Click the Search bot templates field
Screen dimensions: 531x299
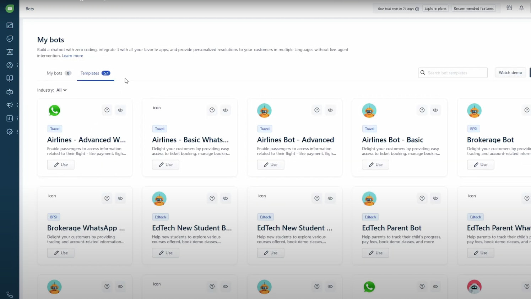(x=453, y=72)
